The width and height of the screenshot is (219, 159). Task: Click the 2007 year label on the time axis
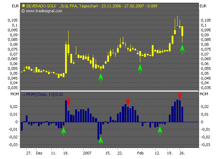(x=87, y=153)
